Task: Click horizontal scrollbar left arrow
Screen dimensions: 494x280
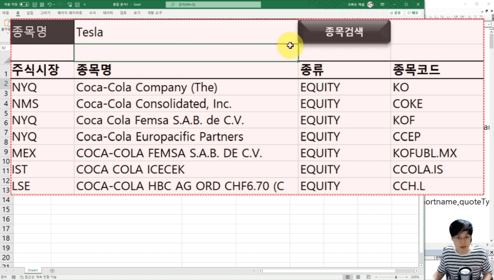Action: [x=260, y=271]
